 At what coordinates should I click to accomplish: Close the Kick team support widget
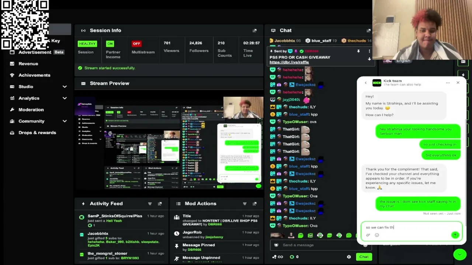coord(458,83)
